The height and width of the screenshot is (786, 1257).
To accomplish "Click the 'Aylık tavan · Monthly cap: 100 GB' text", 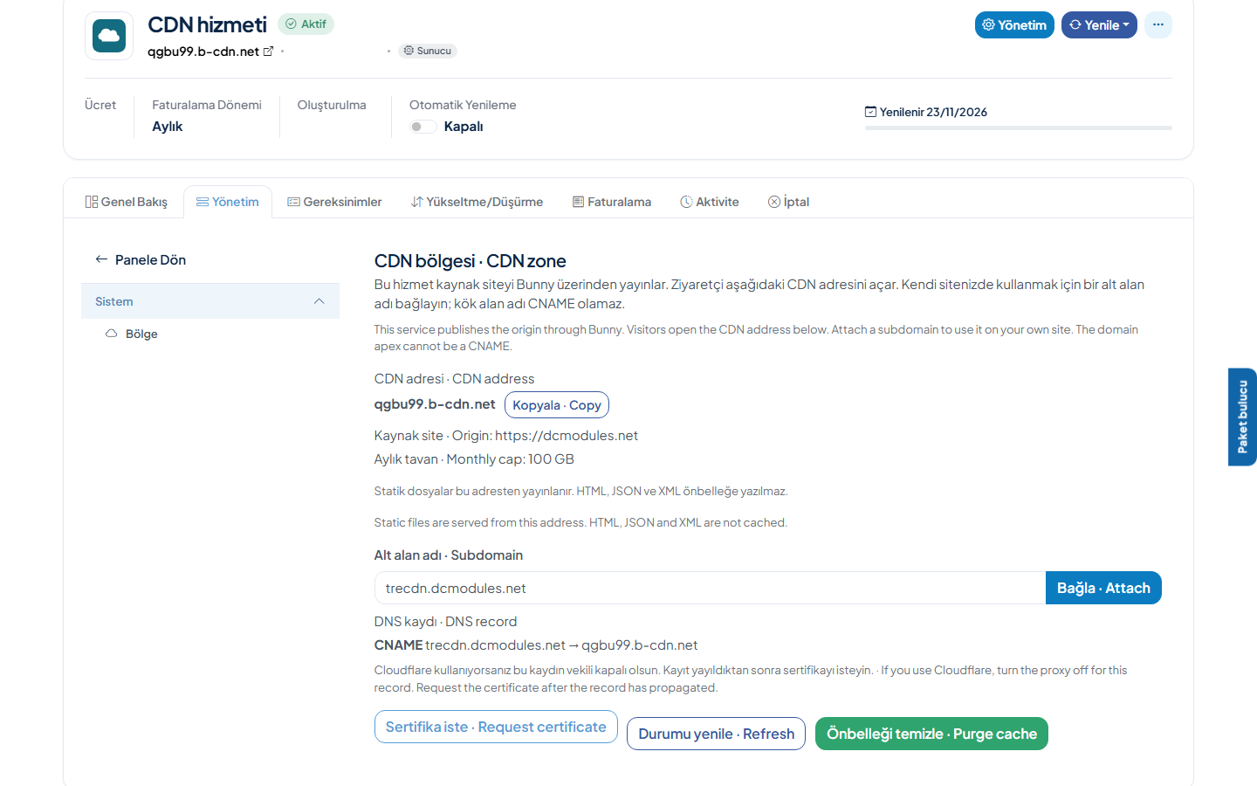I will pos(474,458).
